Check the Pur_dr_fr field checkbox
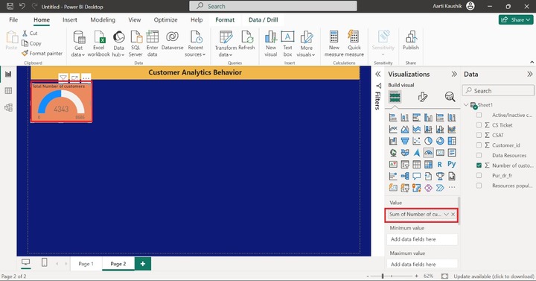Viewport: 536px width, 281px height. pos(479,175)
